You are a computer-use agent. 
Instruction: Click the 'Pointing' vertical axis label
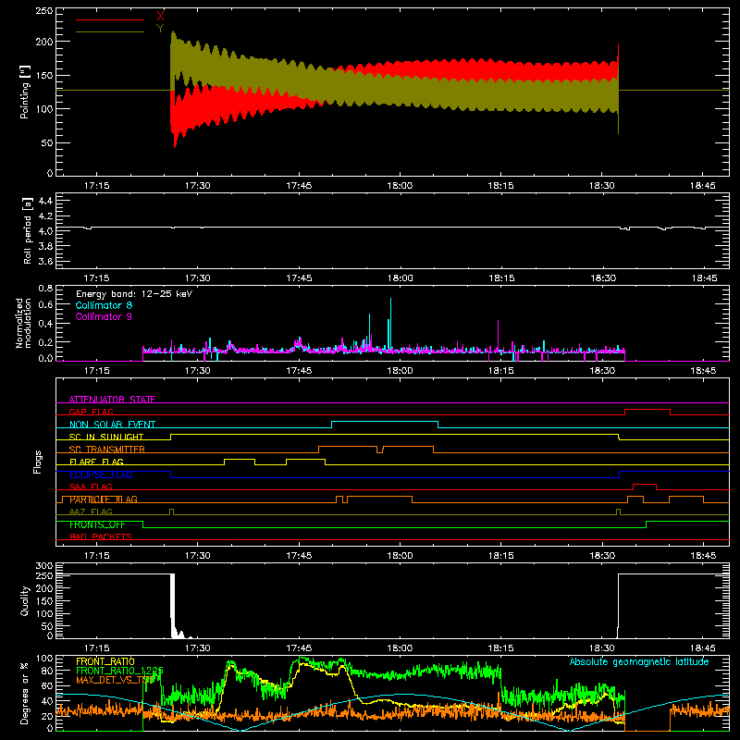[24, 92]
